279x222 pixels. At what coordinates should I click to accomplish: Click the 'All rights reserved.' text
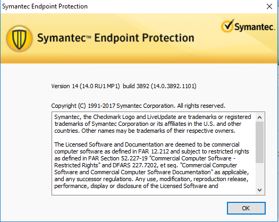[201, 106]
